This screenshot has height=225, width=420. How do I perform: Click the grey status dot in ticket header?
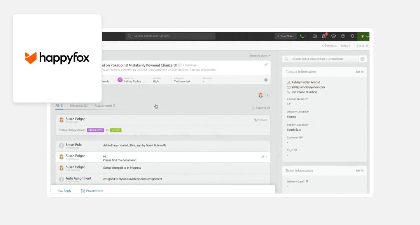(x=266, y=80)
